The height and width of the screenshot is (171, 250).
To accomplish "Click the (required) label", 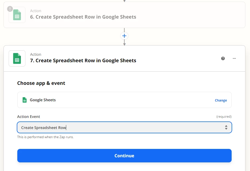I will 224,117.
